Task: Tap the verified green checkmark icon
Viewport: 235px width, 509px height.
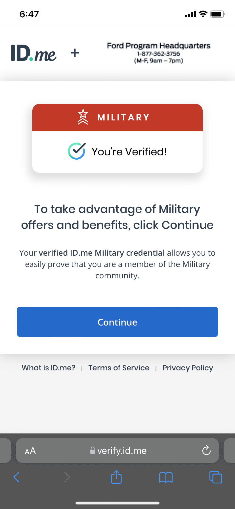Action: [77, 151]
